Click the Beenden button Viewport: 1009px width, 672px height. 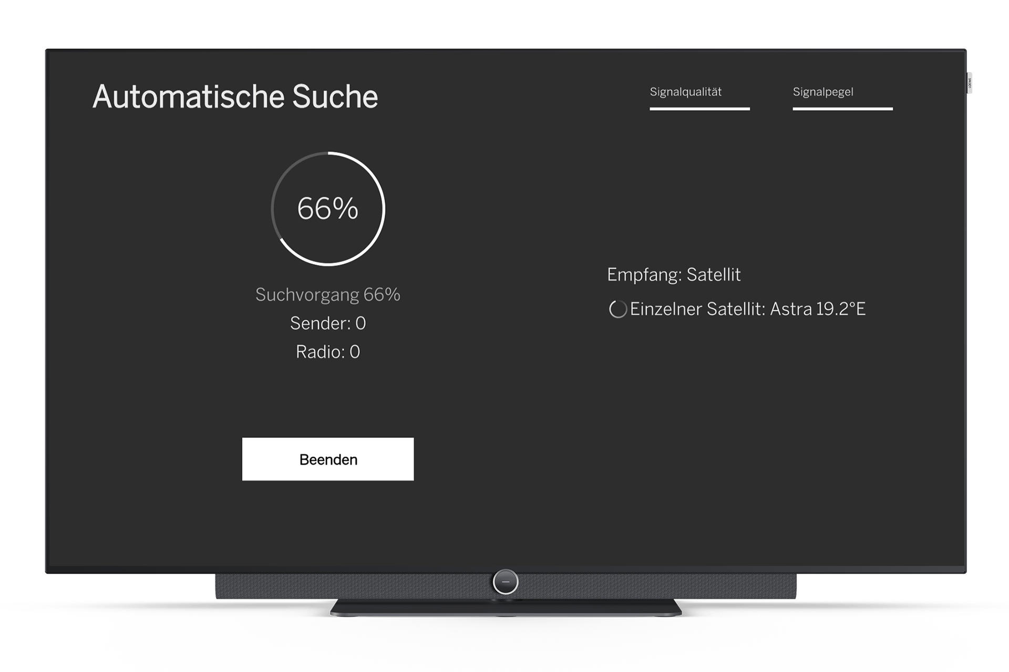pos(328,459)
